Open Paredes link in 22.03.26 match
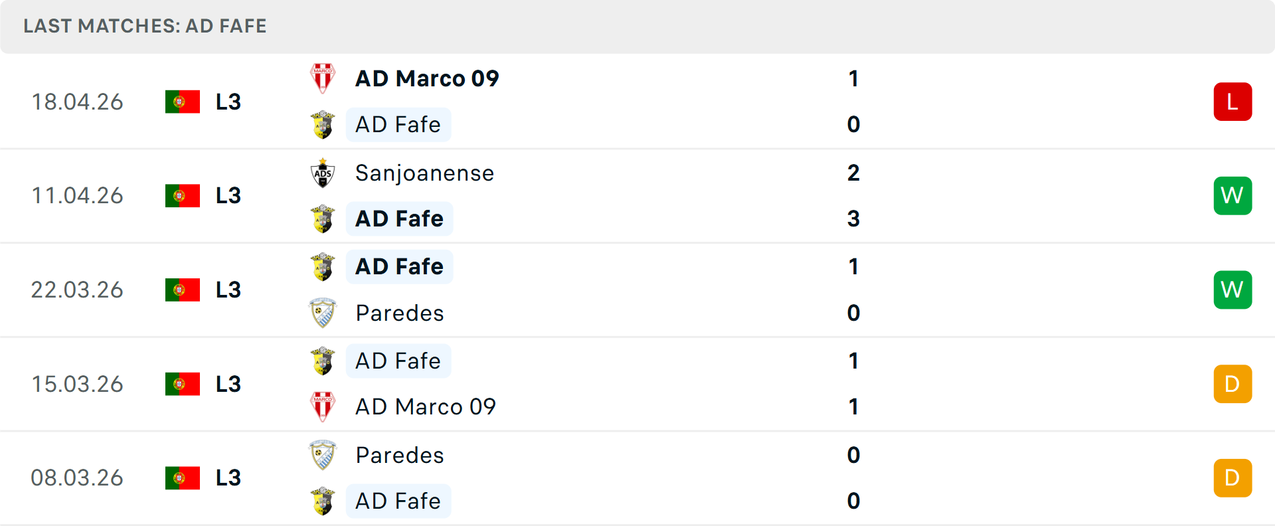The width and height of the screenshot is (1275, 526). [400, 313]
